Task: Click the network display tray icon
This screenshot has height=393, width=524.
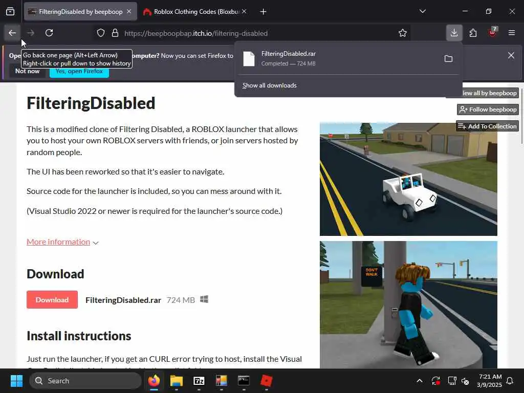Action: click(452, 381)
